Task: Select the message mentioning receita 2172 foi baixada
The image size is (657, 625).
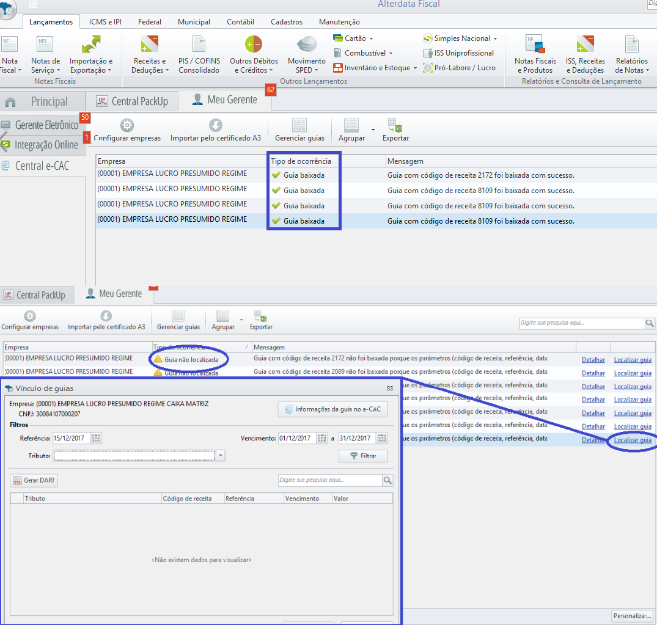Action: click(x=480, y=175)
